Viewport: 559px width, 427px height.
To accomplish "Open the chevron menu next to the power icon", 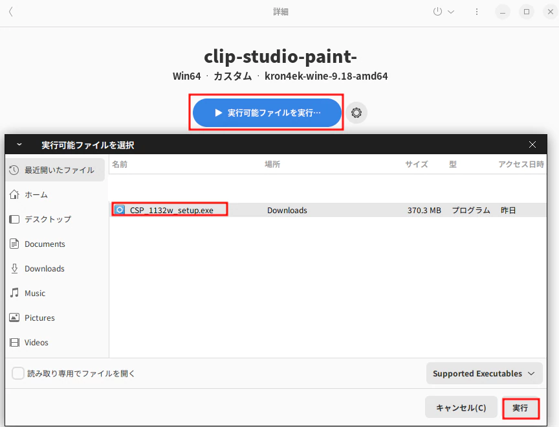I will (x=452, y=11).
